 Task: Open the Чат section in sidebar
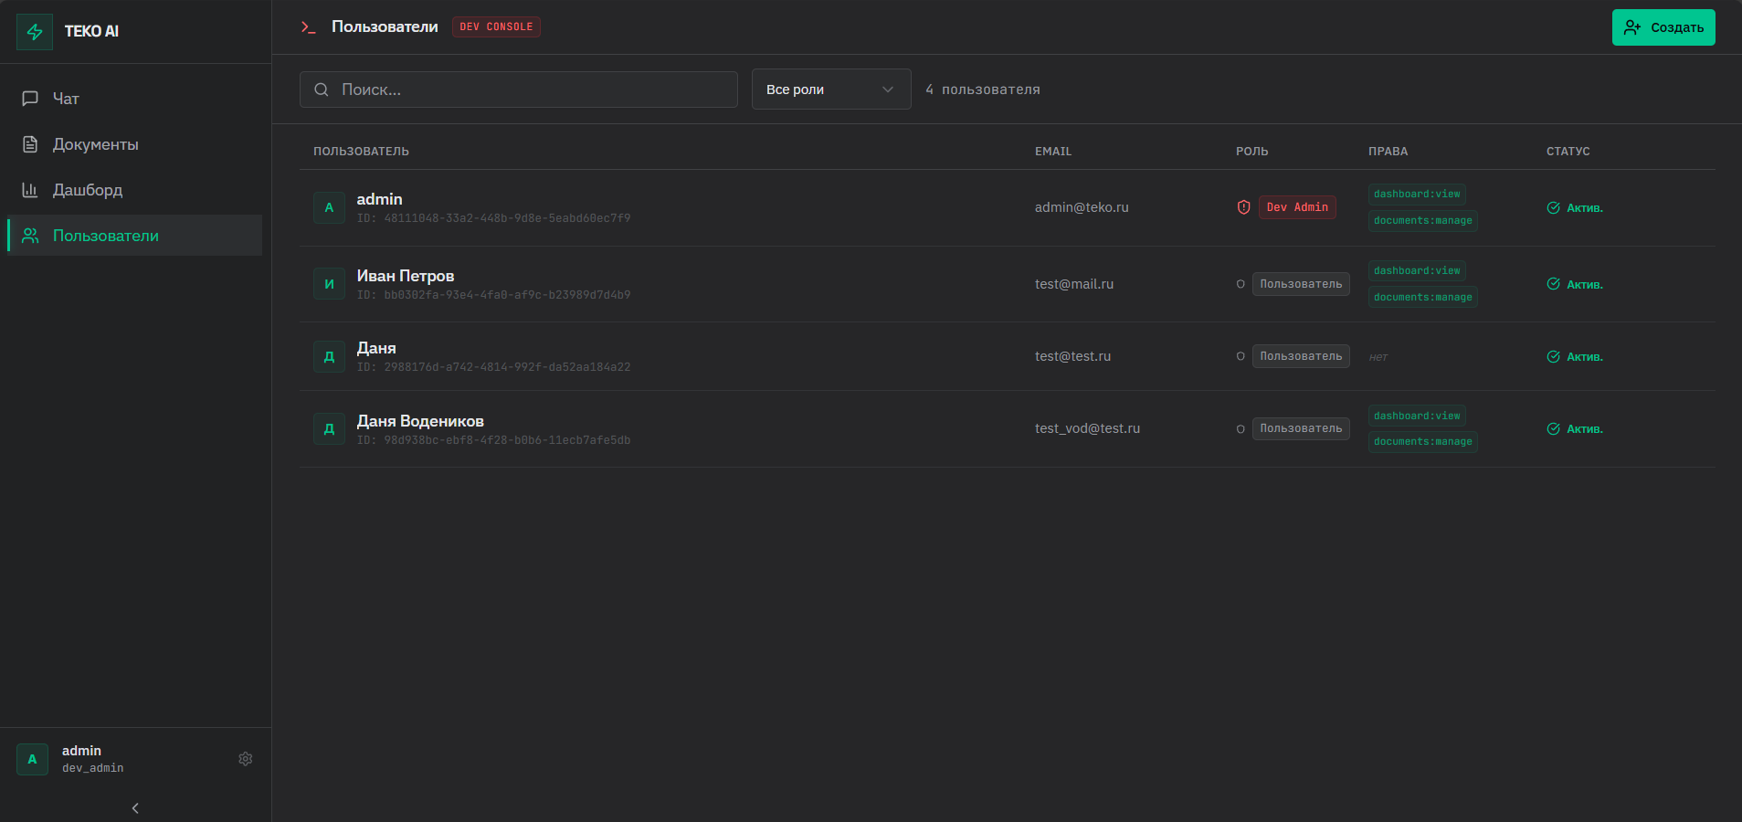tap(134, 99)
